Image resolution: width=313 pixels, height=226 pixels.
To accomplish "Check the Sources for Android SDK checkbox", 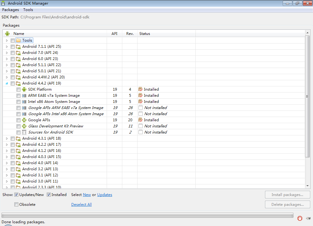I will tap(19, 132).
